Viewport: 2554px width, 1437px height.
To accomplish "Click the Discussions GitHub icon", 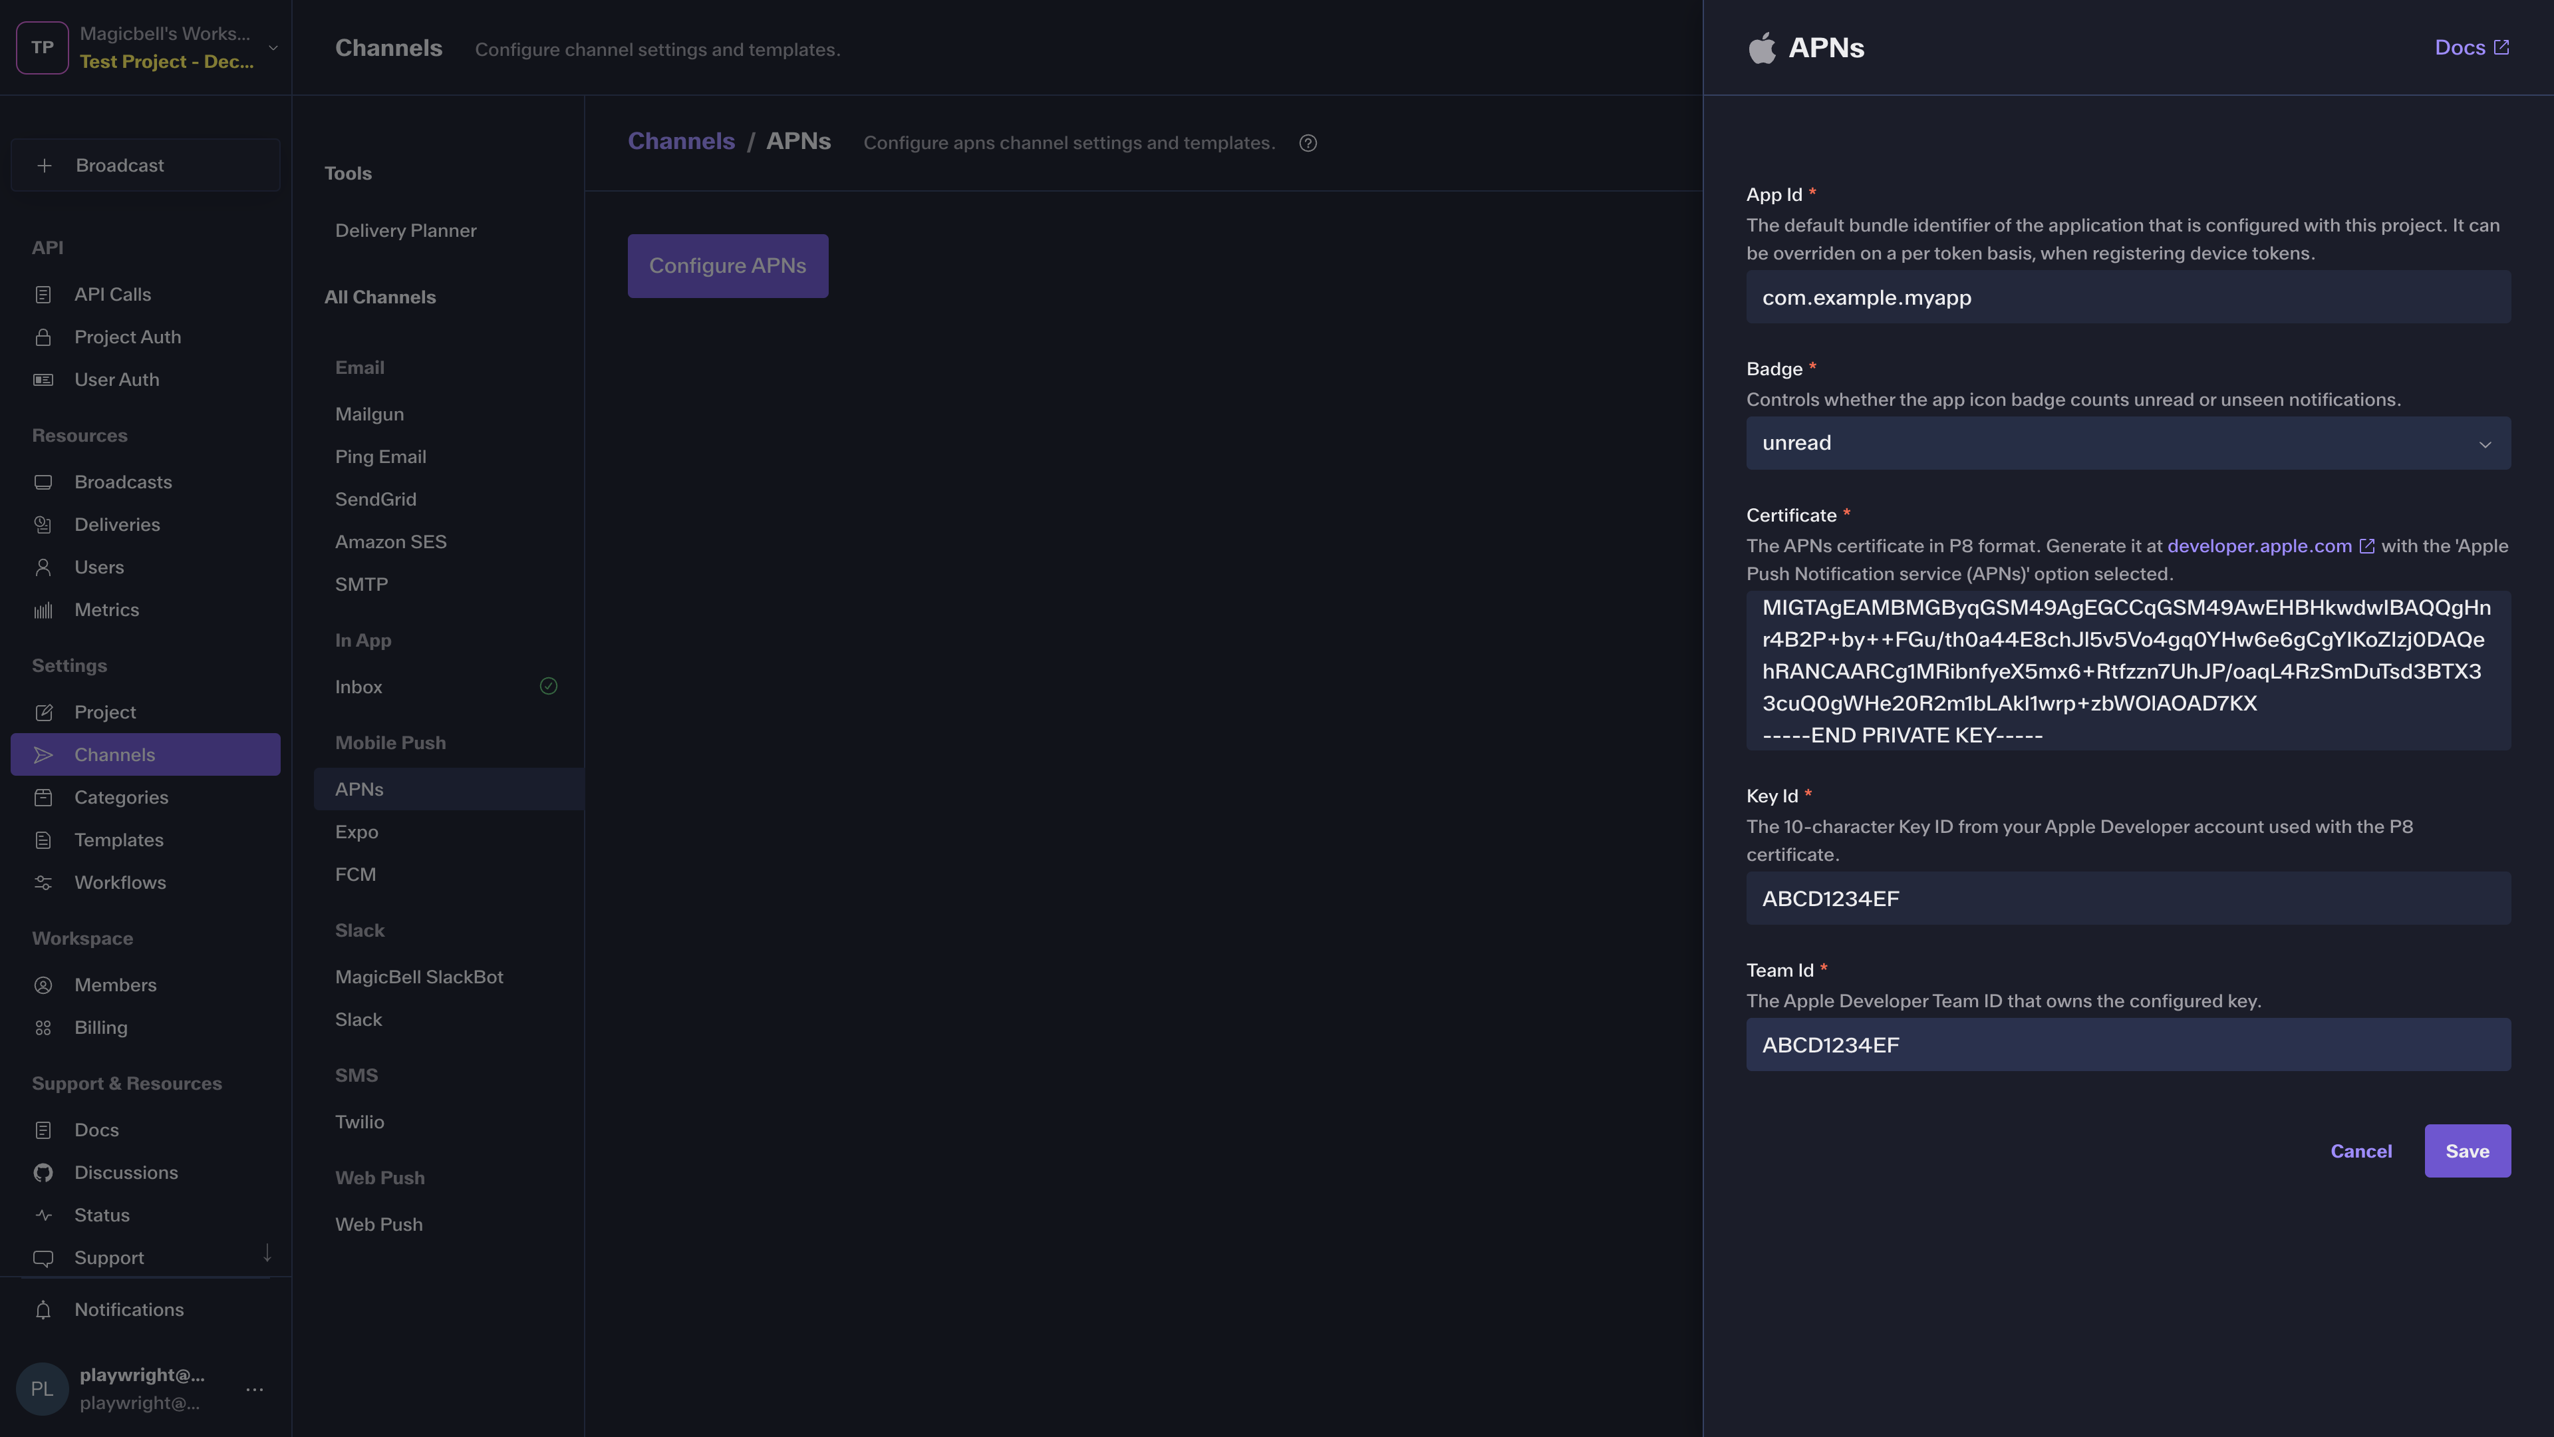I will point(43,1172).
